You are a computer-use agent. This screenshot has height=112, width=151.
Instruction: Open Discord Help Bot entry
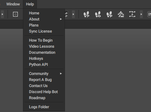(44, 92)
